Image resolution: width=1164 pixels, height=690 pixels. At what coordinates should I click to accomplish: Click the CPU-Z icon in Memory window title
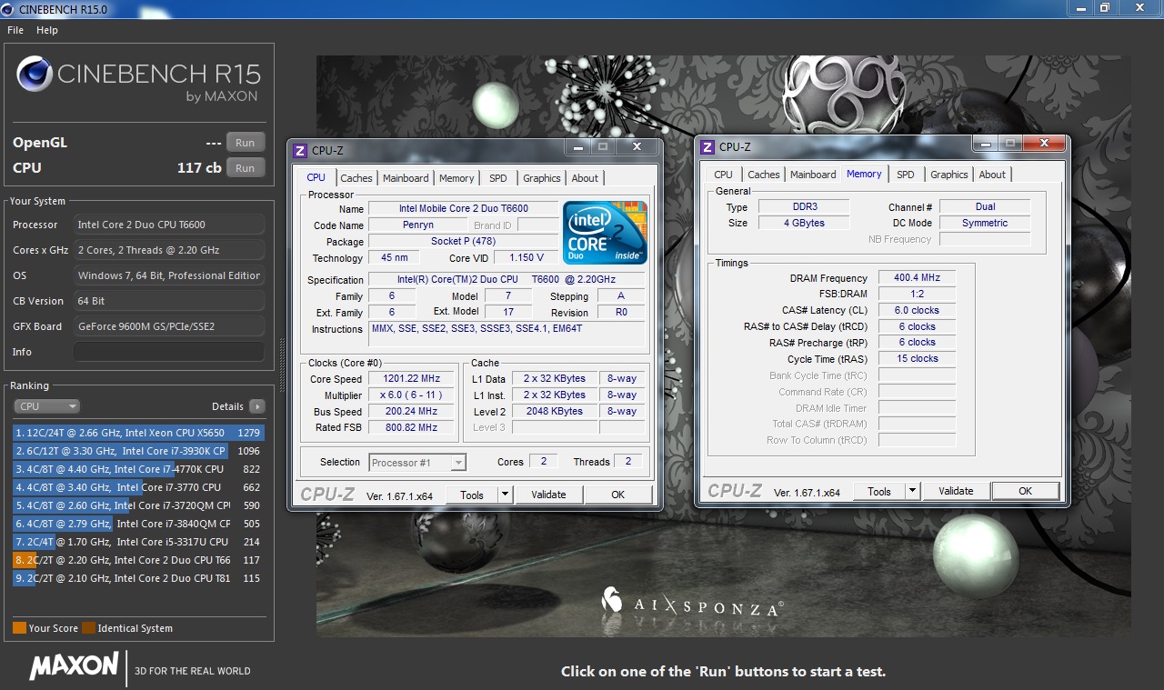(707, 146)
